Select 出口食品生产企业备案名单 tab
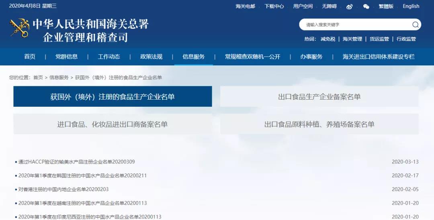The height and width of the screenshot is (220, 434). (319, 96)
